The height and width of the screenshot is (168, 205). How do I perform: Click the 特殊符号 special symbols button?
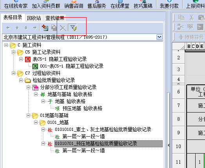tap(191, 38)
